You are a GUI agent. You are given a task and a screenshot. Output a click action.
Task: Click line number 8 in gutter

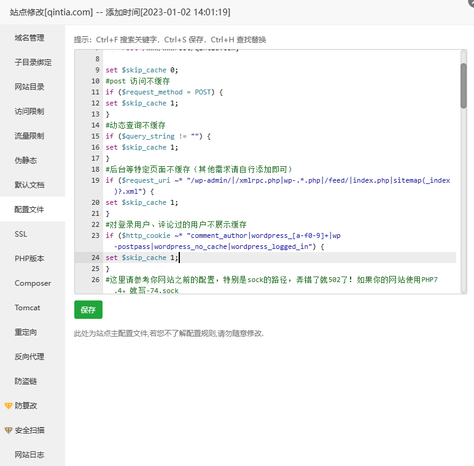[x=98, y=59]
